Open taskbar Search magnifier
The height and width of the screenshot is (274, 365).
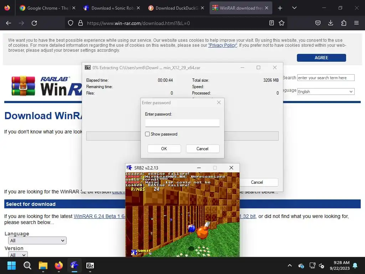point(27,265)
